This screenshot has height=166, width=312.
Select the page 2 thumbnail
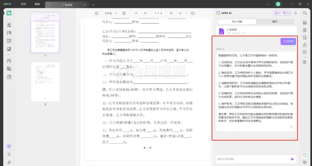(45, 81)
